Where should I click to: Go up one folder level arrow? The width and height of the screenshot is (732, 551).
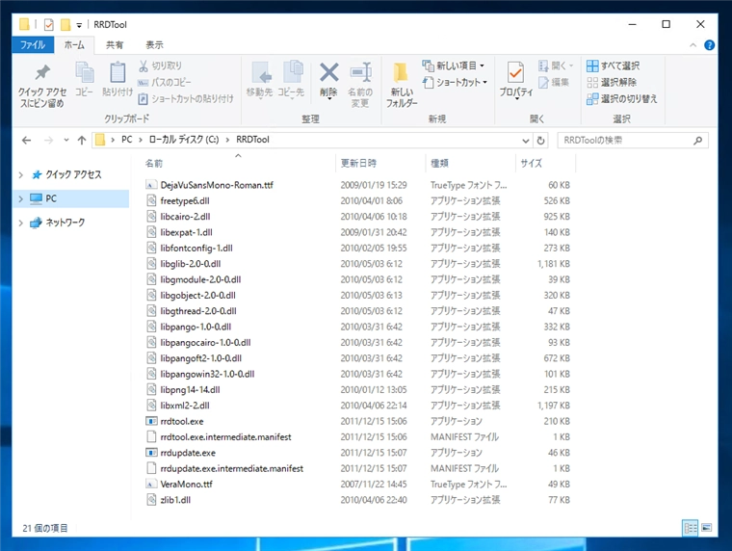coord(82,140)
